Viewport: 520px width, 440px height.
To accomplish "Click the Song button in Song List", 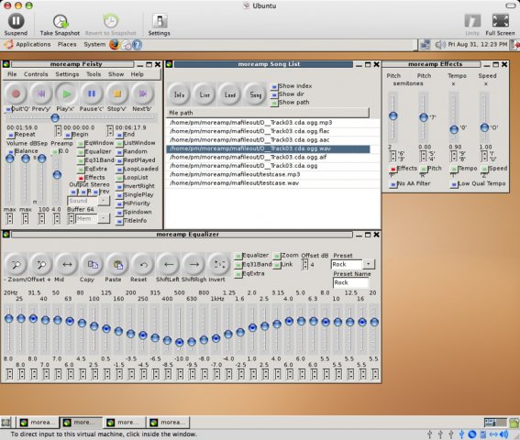I will coord(255,94).
